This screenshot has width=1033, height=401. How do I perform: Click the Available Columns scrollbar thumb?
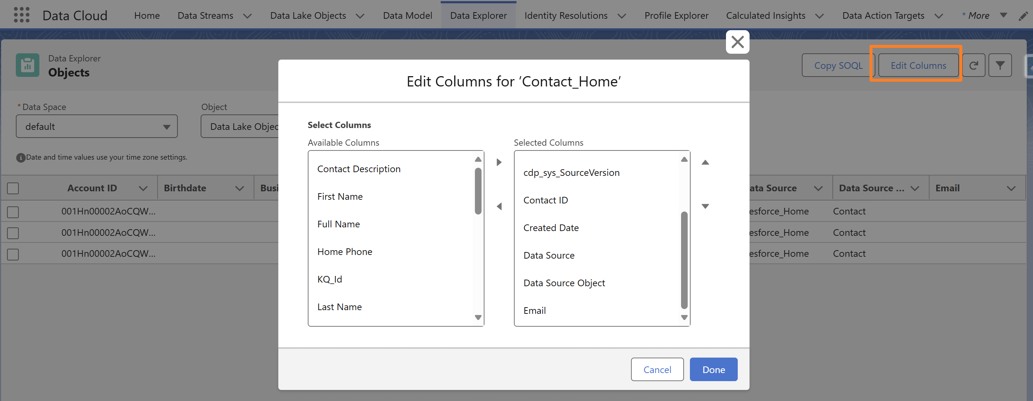478,191
